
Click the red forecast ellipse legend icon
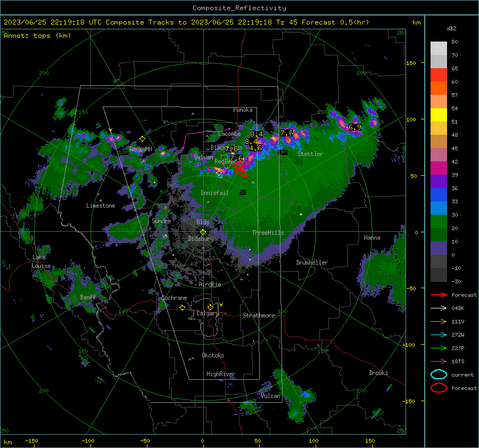(x=439, y=388)
